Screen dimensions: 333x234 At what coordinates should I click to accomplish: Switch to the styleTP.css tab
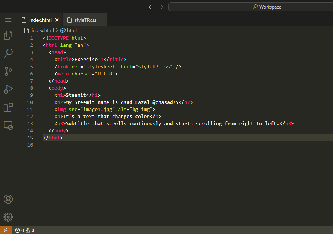click(x=85, y=20)
